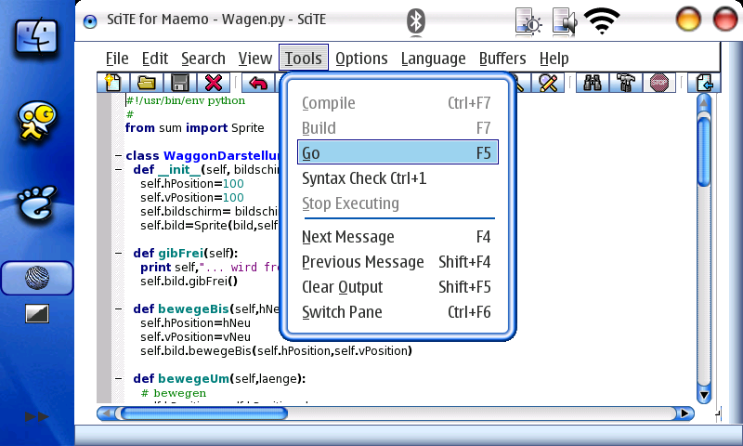Click the 'self.vPosition=100' line
Screen dimensions: 743x446
tap(192, 198)
